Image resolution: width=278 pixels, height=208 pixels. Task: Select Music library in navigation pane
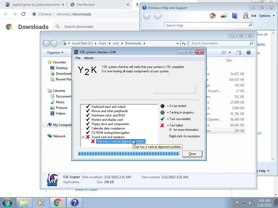[58, 102]
